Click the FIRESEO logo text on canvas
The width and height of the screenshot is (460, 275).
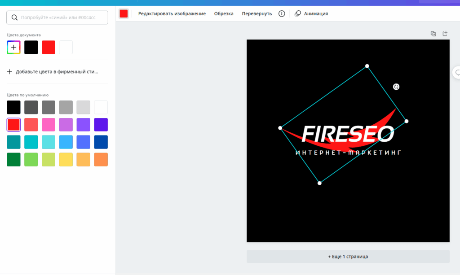[348, 134]
